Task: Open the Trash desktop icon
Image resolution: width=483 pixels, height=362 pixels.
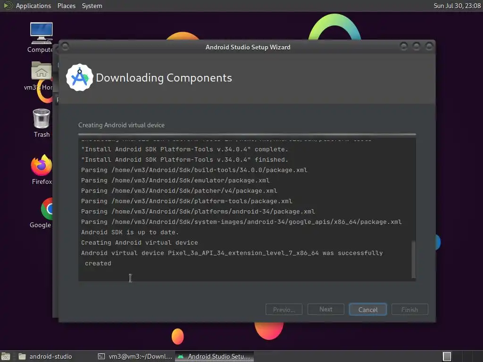Action: [42, 123]
